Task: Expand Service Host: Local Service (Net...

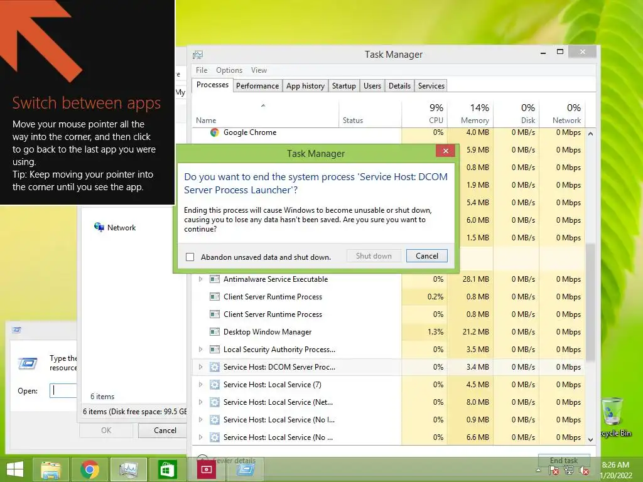Action: point(200,402)
